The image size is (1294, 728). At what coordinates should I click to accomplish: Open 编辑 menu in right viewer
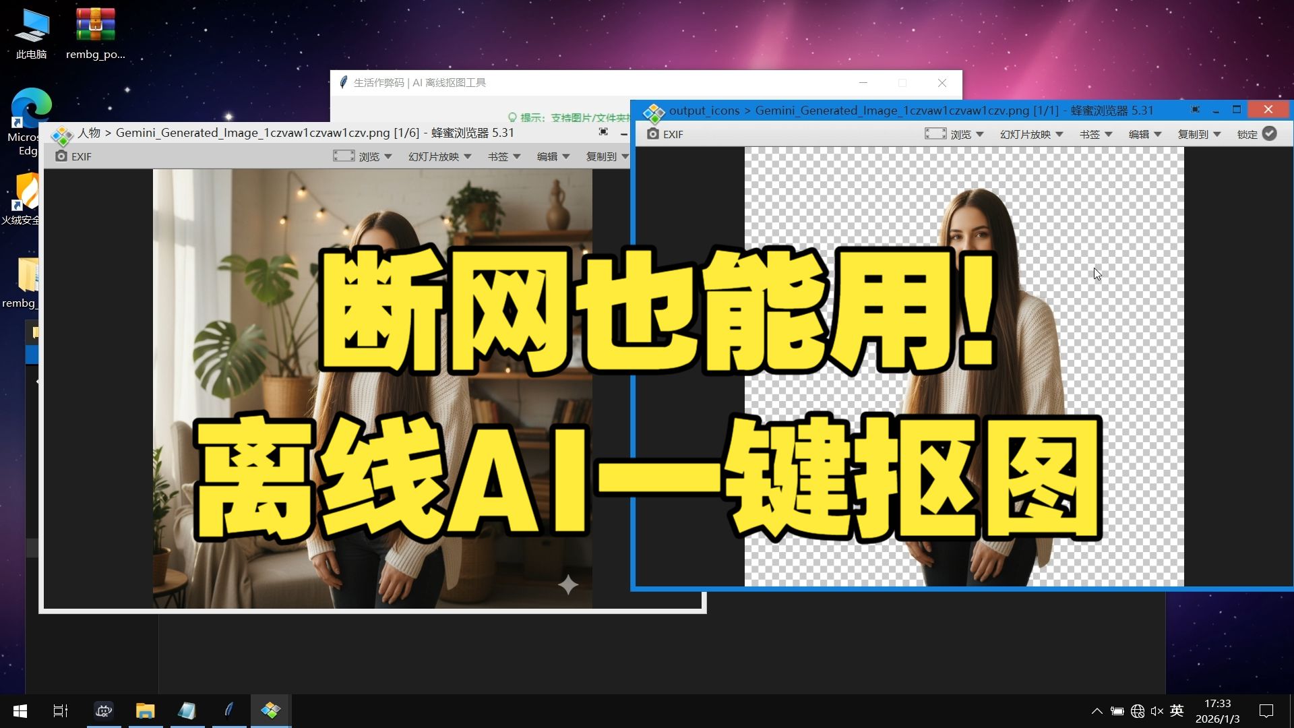(1144, 134)
